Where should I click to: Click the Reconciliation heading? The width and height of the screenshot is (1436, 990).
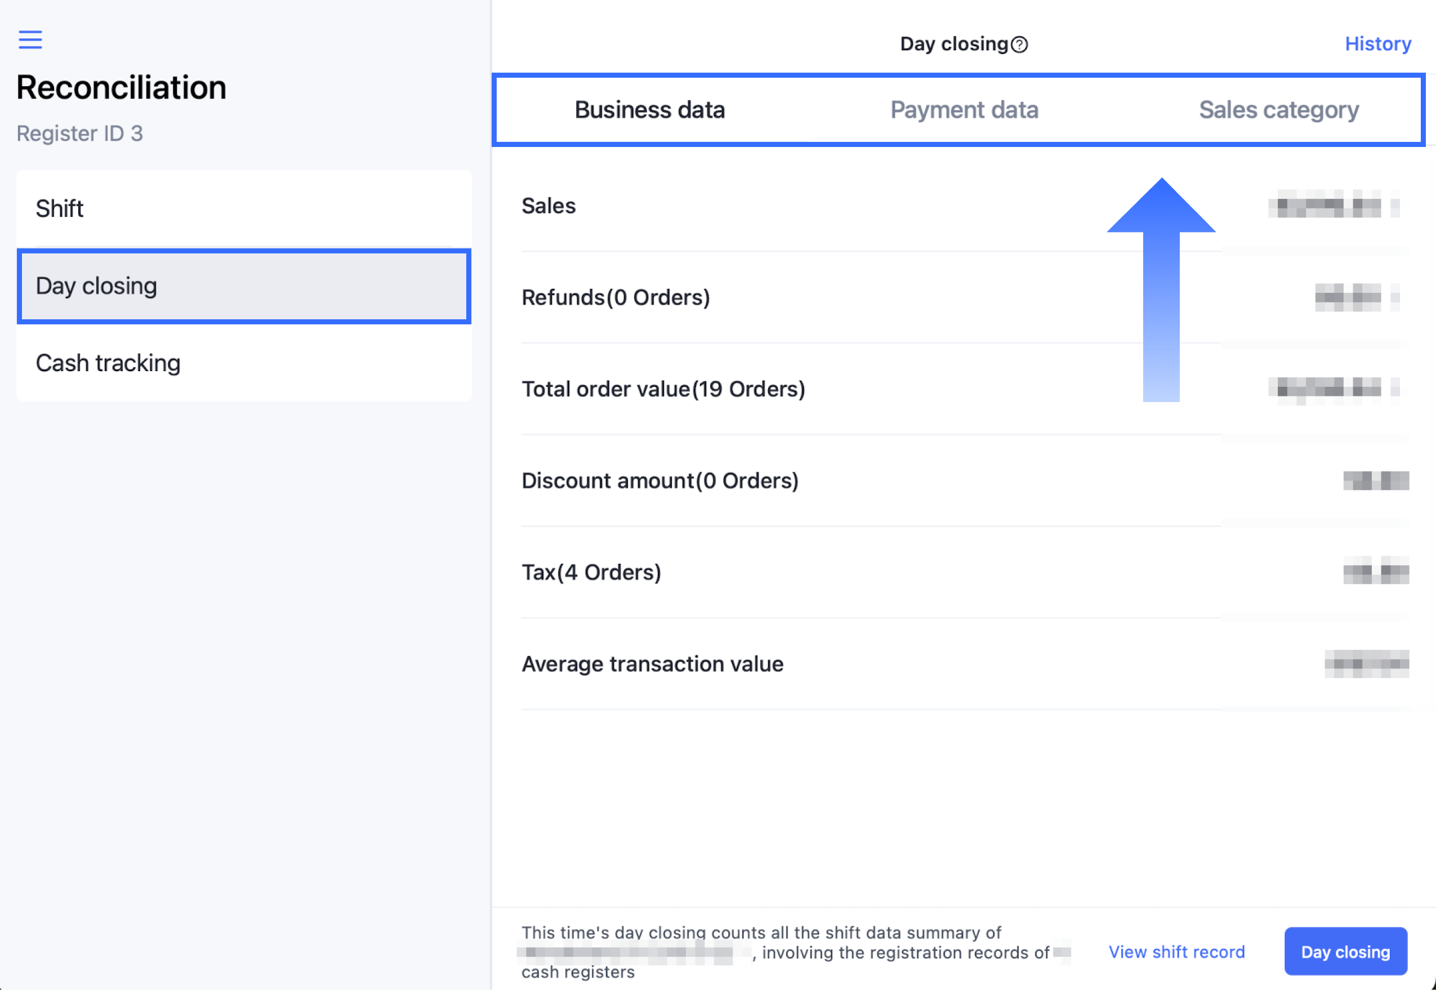point(121,87)
